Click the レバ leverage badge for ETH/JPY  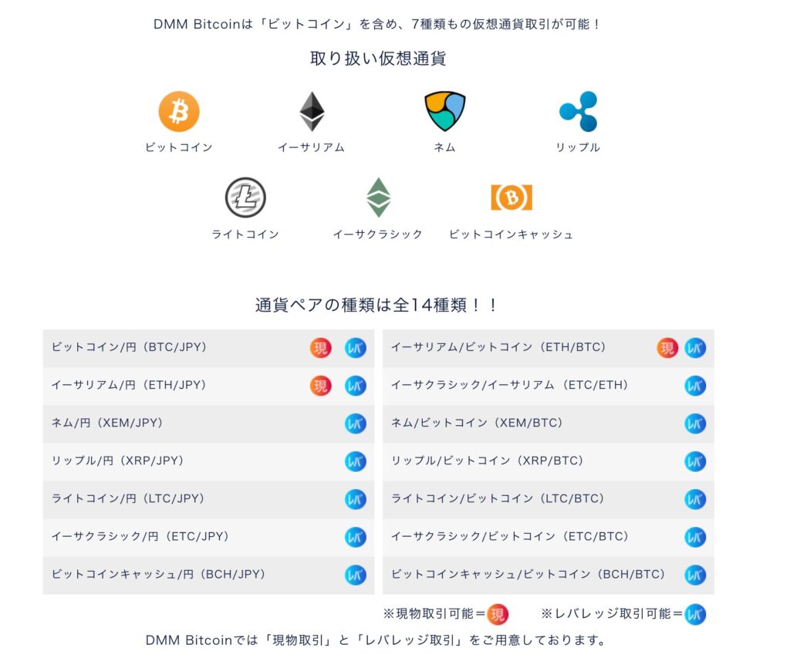coord(355,386)
